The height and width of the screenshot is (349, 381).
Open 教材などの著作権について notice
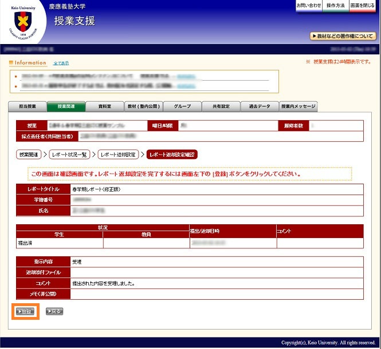pyautogui.click(x=343, y=36)
